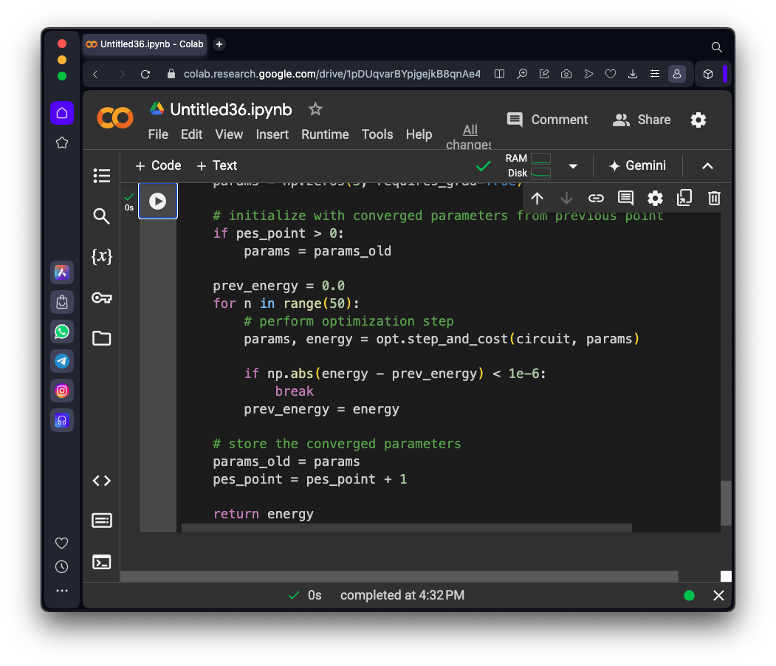Screen dimensions: 776x666
Task: Collapse the Colab header with chevron
Action: coord(707,166)
